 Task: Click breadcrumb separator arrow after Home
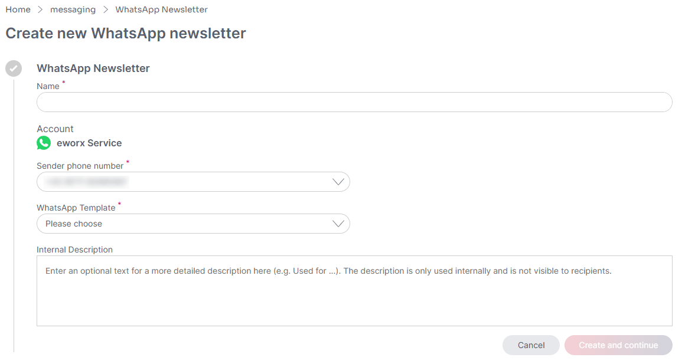pos(41,9)
